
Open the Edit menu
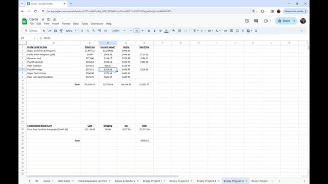tap(39, 24)
